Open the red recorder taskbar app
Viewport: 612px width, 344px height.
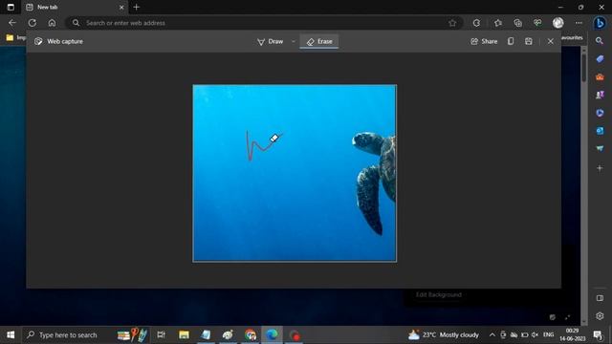click(295, 334)
